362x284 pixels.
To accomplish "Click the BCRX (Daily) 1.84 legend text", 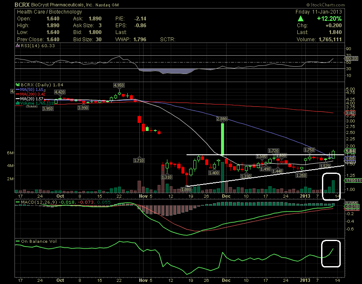I will coord(42,85).
